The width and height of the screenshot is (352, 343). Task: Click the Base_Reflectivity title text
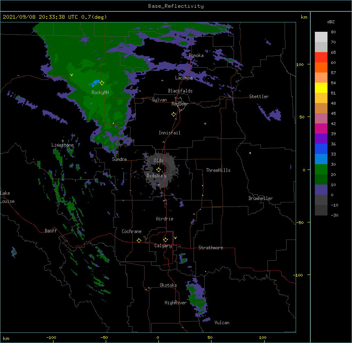176,6
